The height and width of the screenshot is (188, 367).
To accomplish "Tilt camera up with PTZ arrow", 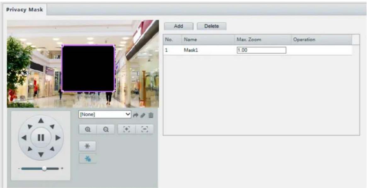I will [41, 120].
